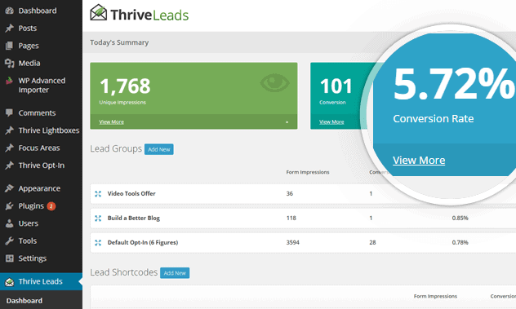Click the 101 conversion figure
The height and width of the screenshot is (309, 516).
[x=336, y=86]
